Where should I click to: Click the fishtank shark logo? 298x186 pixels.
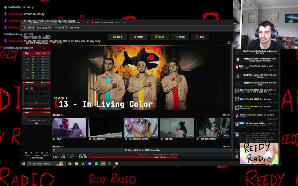pos(37,37)
